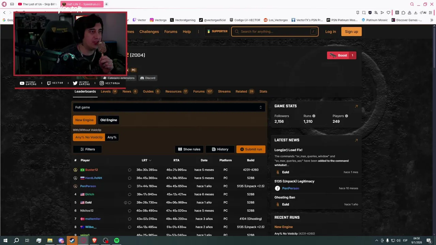
Task: Open the Guides tab
Action: pyautogui.click(x=151, y=92)
